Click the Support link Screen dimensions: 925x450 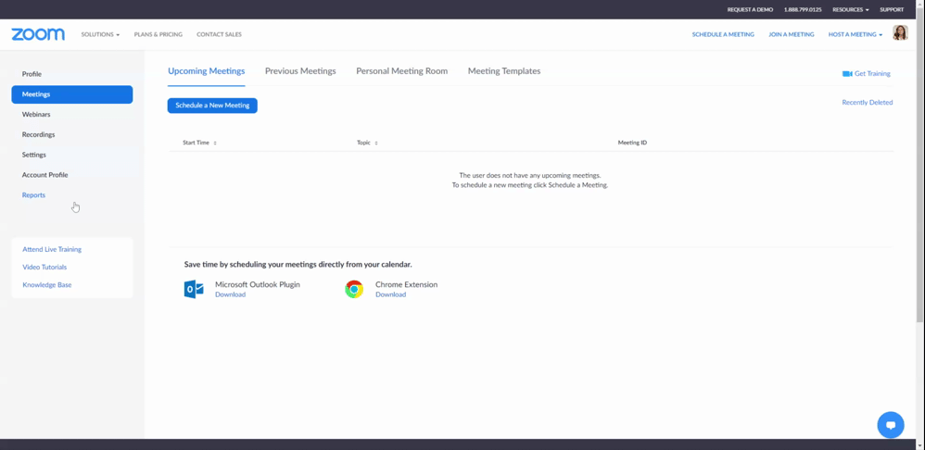pos(892,9)
